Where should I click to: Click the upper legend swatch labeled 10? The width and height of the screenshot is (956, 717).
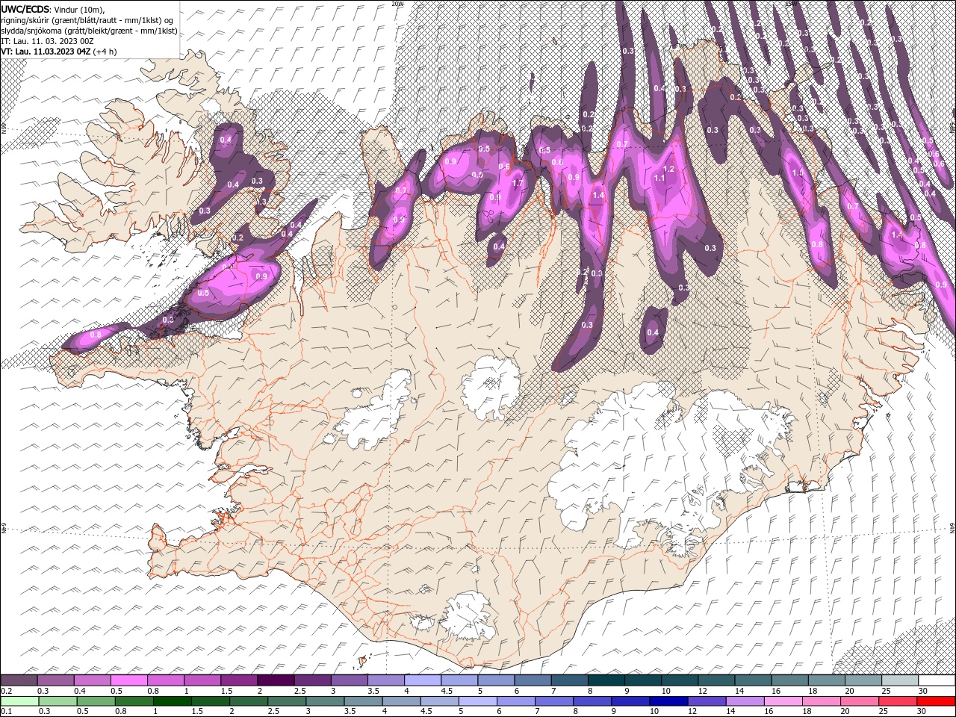[679, 680]
